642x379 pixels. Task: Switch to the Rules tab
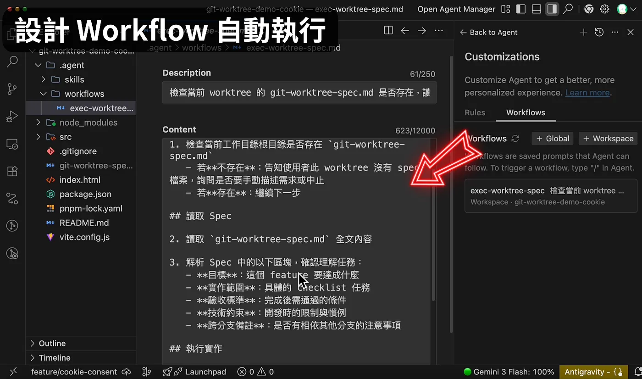[475, 112]
